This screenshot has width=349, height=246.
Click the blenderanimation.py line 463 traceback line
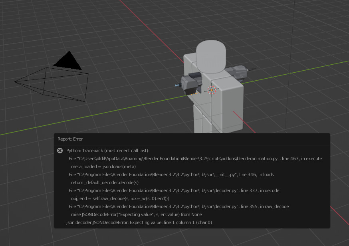point(195,159)
